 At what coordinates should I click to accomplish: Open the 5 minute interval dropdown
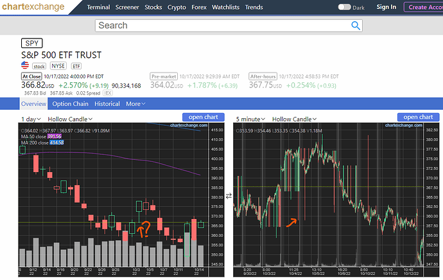250,119
